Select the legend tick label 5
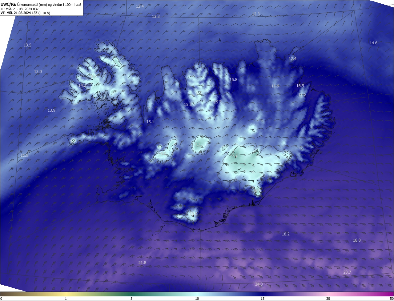The height and width of the screenshot is (301, 394). pyautogui.click(x=131, y=299)
